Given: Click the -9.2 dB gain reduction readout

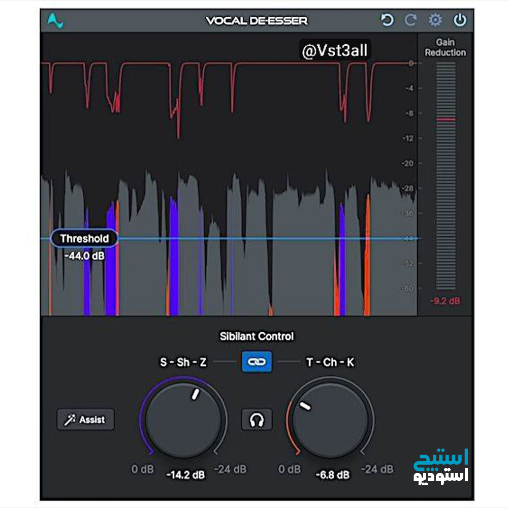Looking at the screenshot, I should (445, 301).
